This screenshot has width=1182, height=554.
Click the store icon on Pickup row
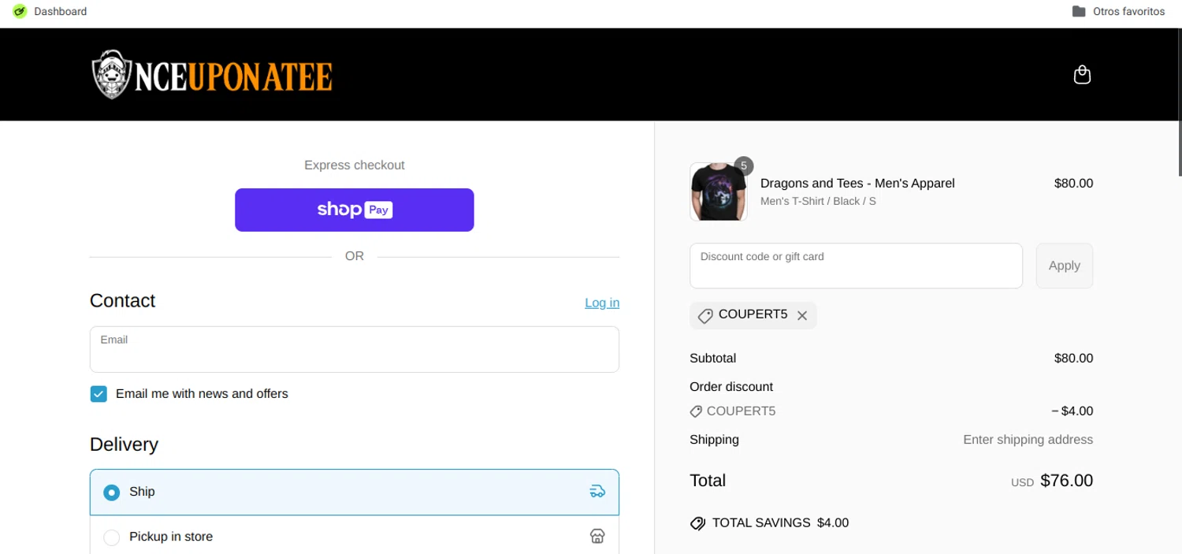pyautogui.click(x=597, y=537)
